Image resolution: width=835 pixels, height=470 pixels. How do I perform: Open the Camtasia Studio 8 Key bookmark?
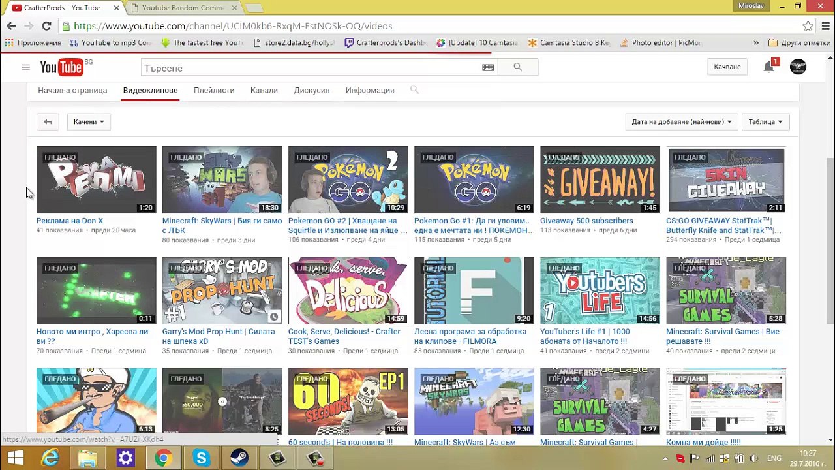tap(569, 42)
